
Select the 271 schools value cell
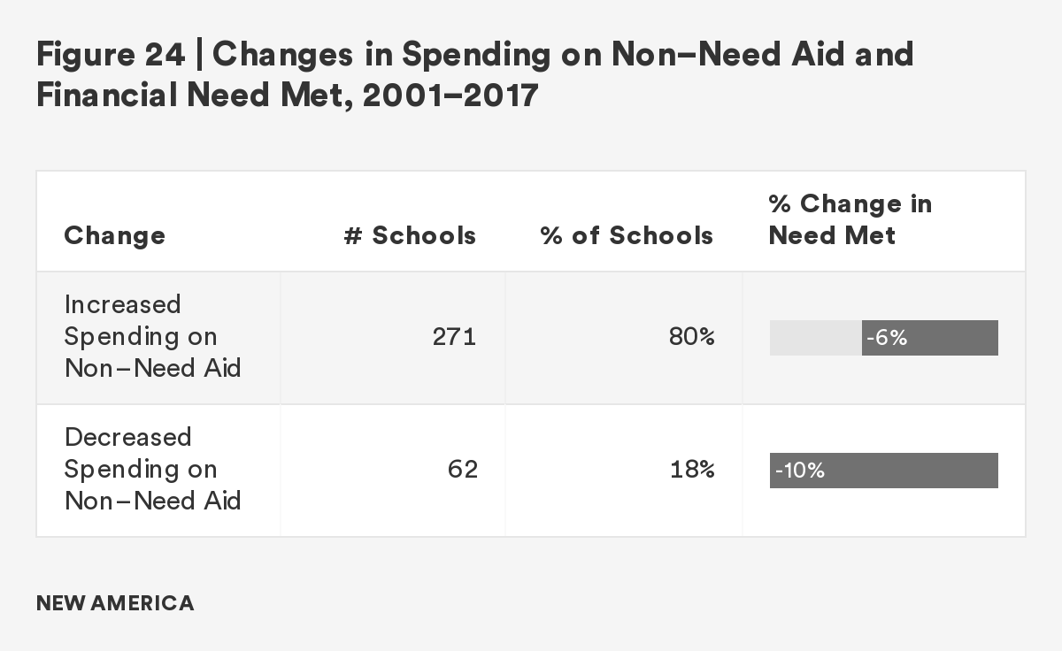(454, 337)
